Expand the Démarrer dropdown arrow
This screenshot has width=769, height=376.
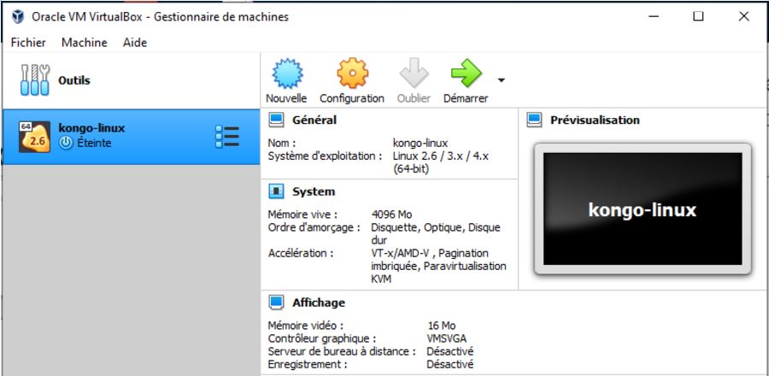coord(501,80)
